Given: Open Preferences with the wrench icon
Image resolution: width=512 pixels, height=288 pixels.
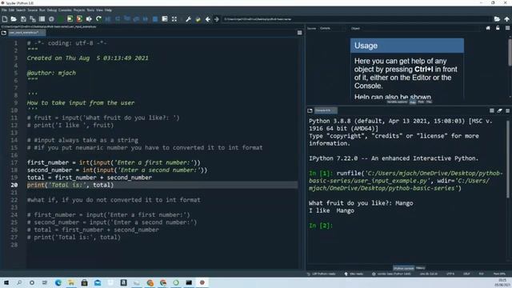Looking at the screenshot, I should point(189,19).
